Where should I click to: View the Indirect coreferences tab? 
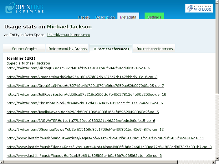coord(155,49)
